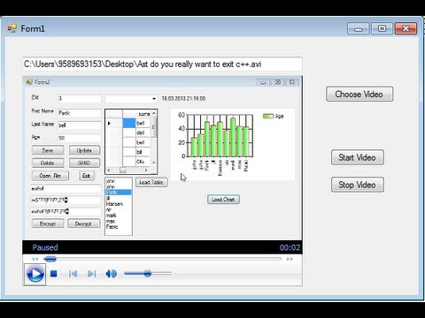Skip to previous track icon

click(73, 274)
